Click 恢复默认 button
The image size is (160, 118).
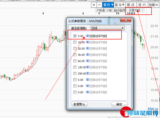coord(79,104)
